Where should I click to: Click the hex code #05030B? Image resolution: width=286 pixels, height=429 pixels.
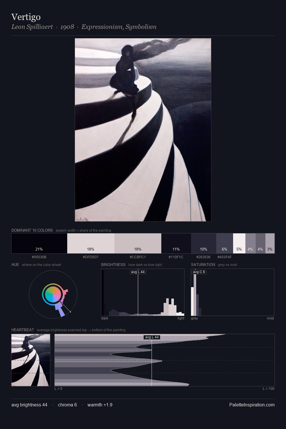point(39,257)
